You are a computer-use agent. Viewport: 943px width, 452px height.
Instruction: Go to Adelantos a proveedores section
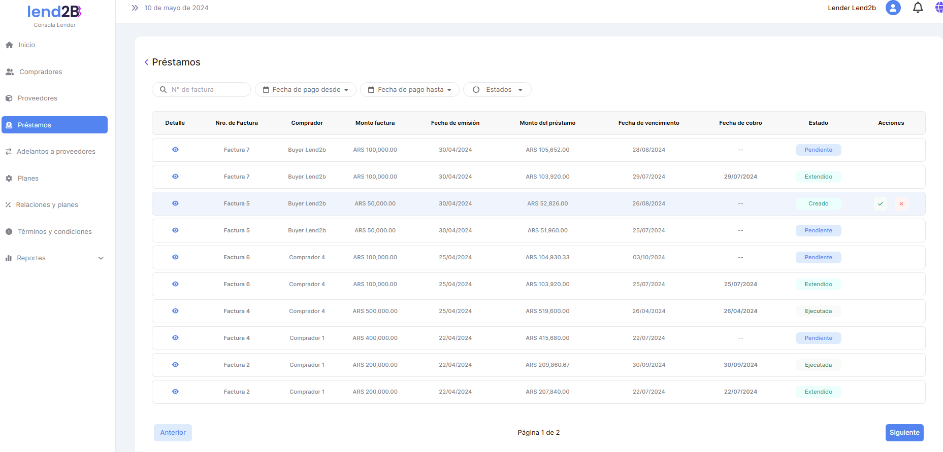tap(56, 152)
